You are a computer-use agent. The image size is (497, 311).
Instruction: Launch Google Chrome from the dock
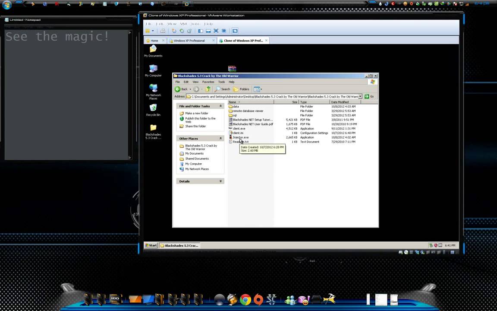coord(245,300)
